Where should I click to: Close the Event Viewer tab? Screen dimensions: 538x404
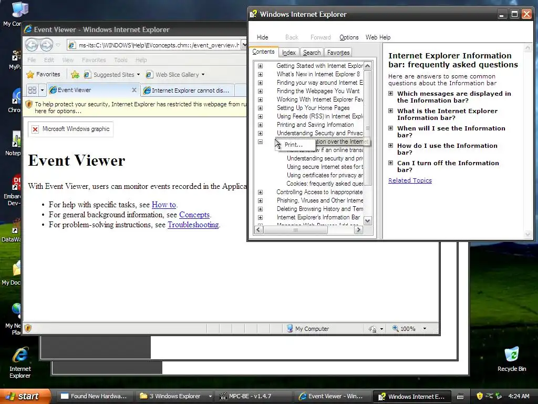(x=134, y=90)
